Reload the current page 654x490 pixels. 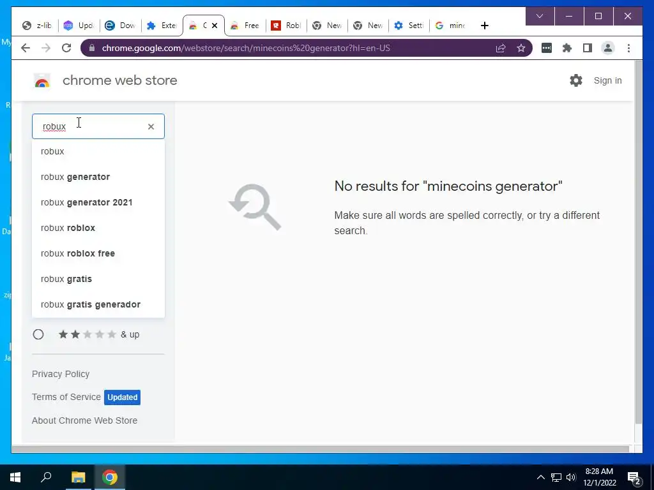[x=66, y=48]
